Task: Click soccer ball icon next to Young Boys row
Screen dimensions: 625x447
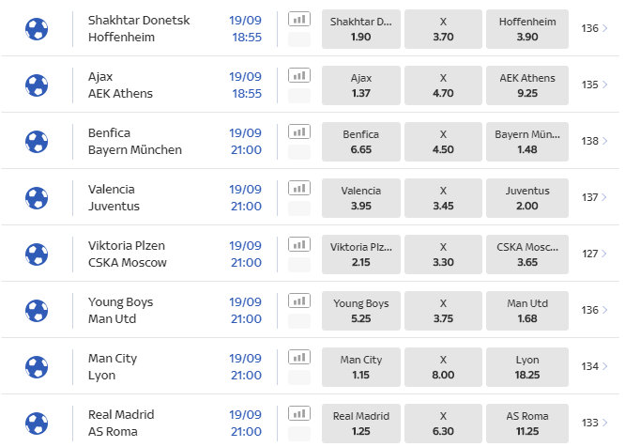Action: 37,310
